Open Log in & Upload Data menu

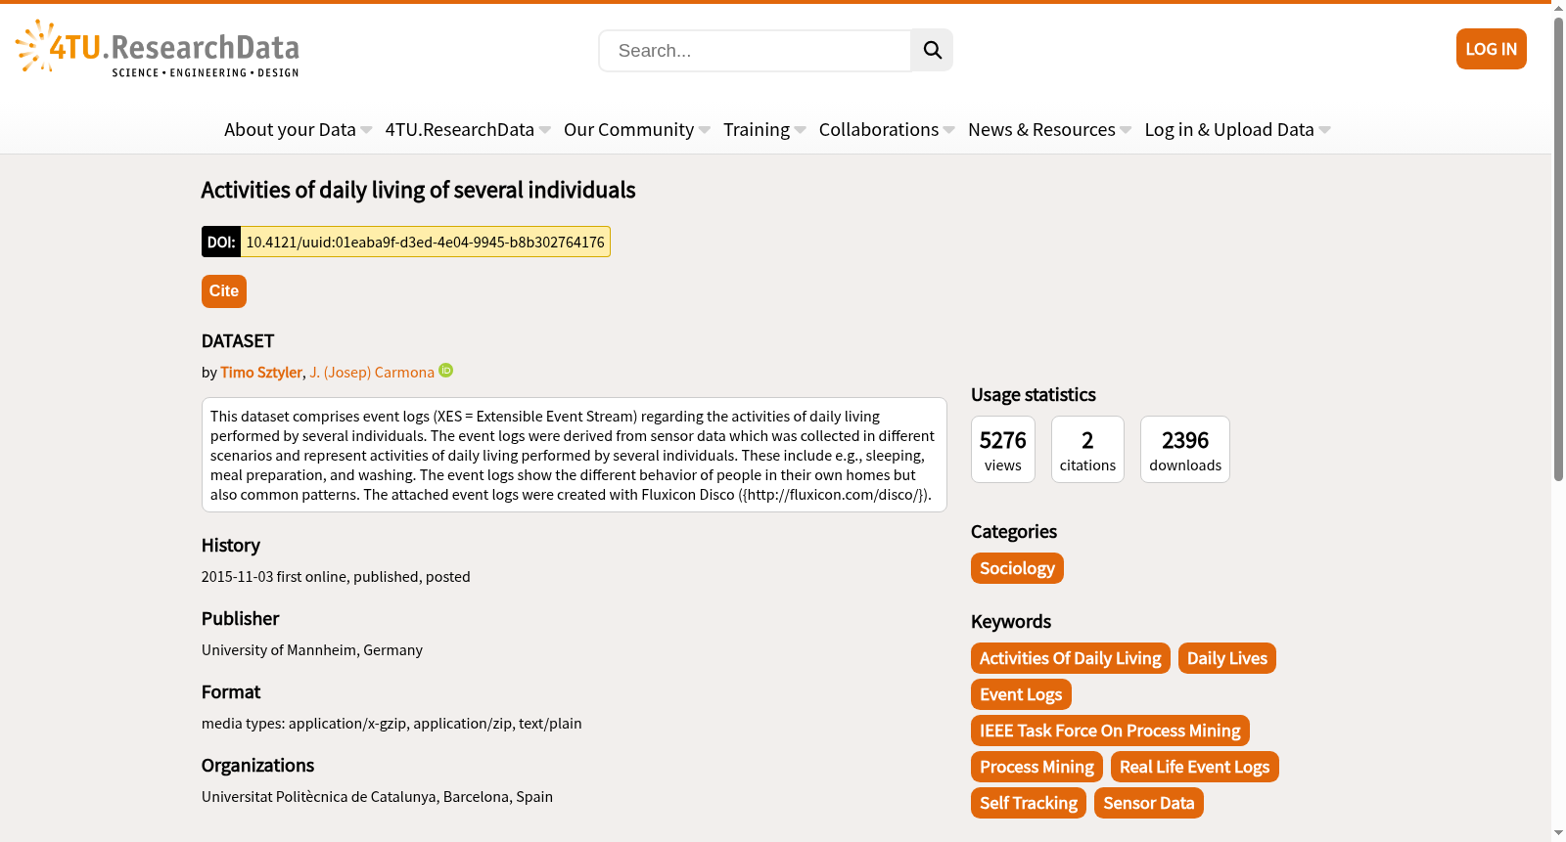(x=1237, y=129)
